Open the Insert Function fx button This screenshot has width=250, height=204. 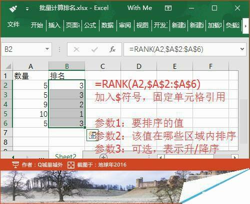point(112,49)
